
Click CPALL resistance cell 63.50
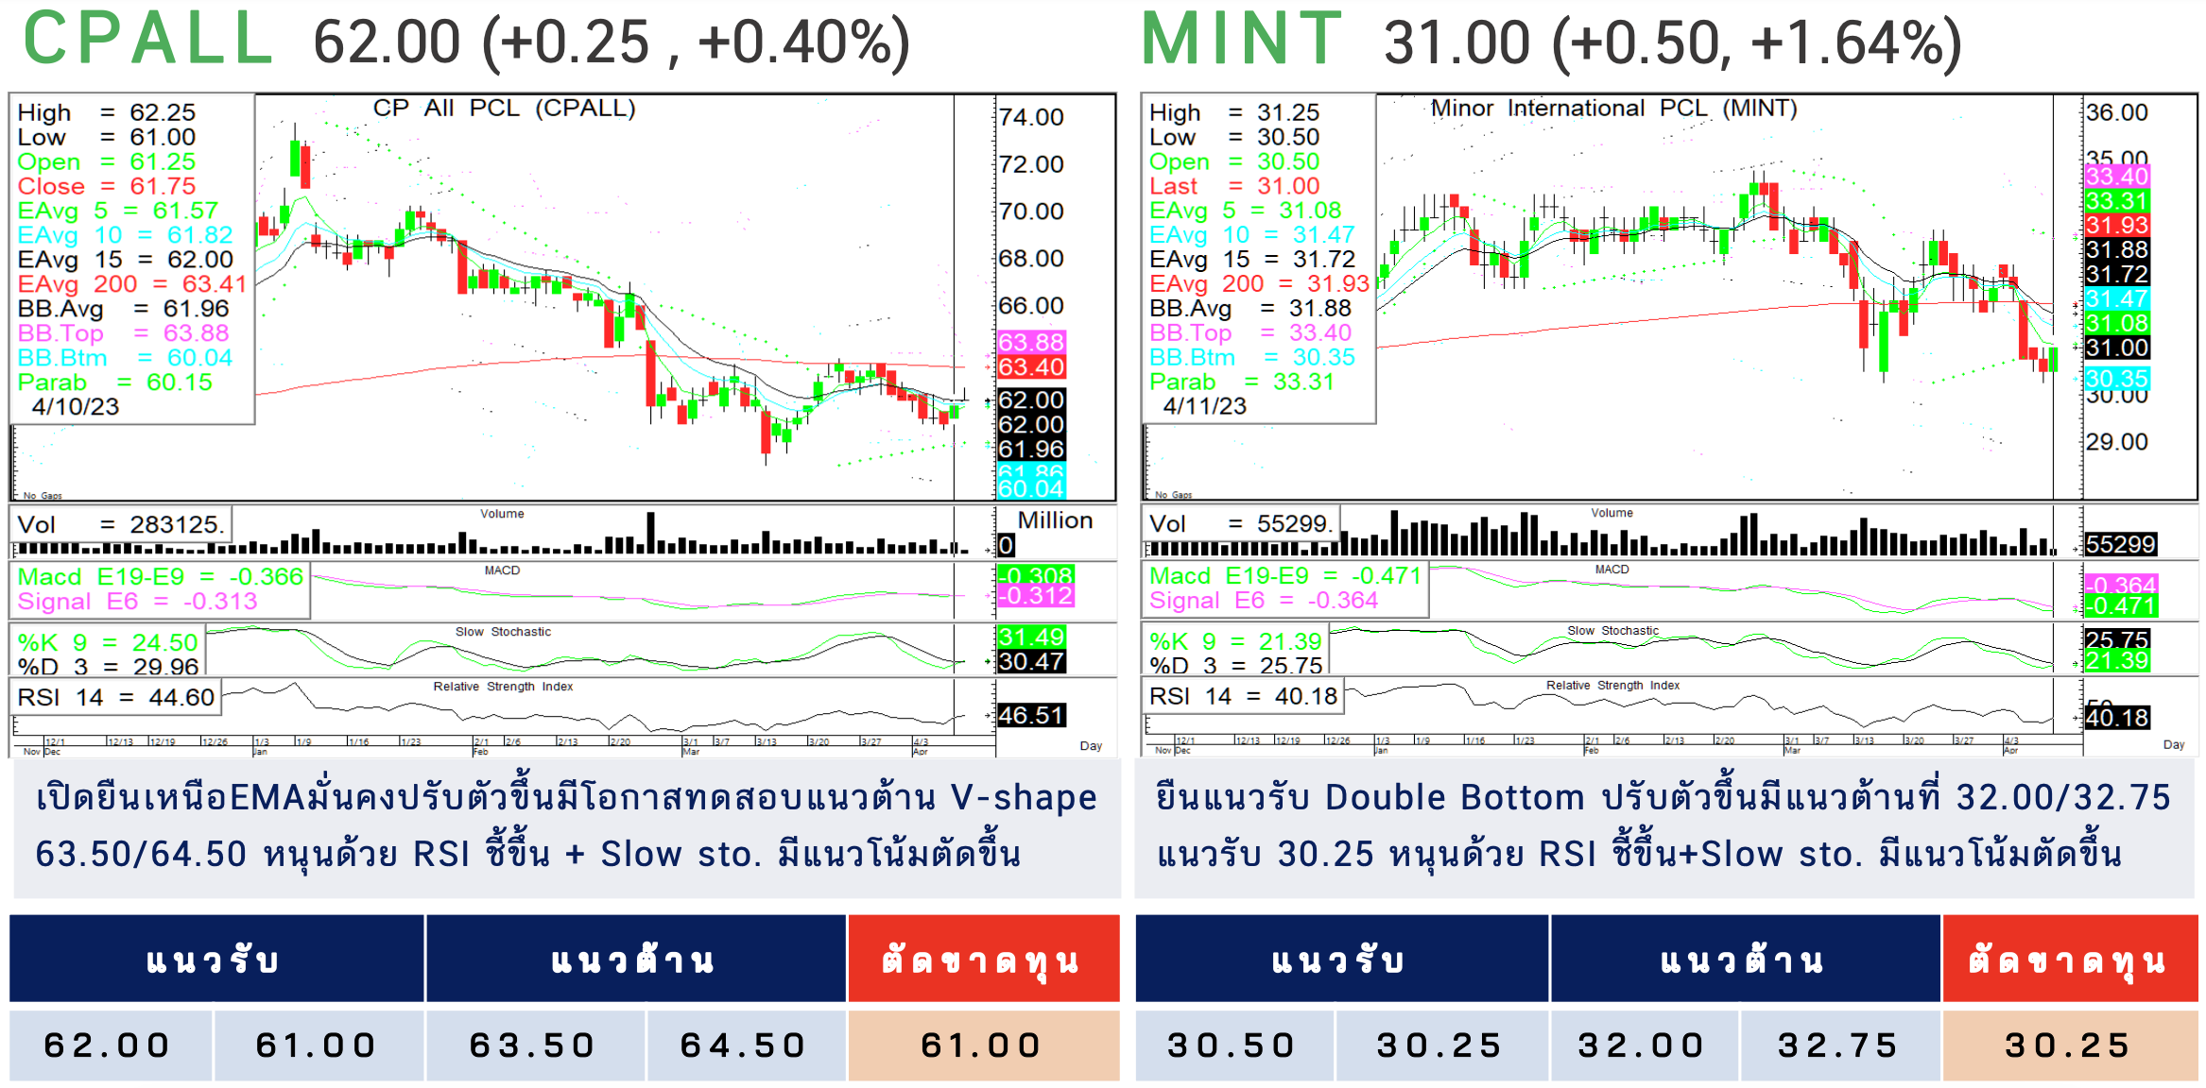point(535,1045)
